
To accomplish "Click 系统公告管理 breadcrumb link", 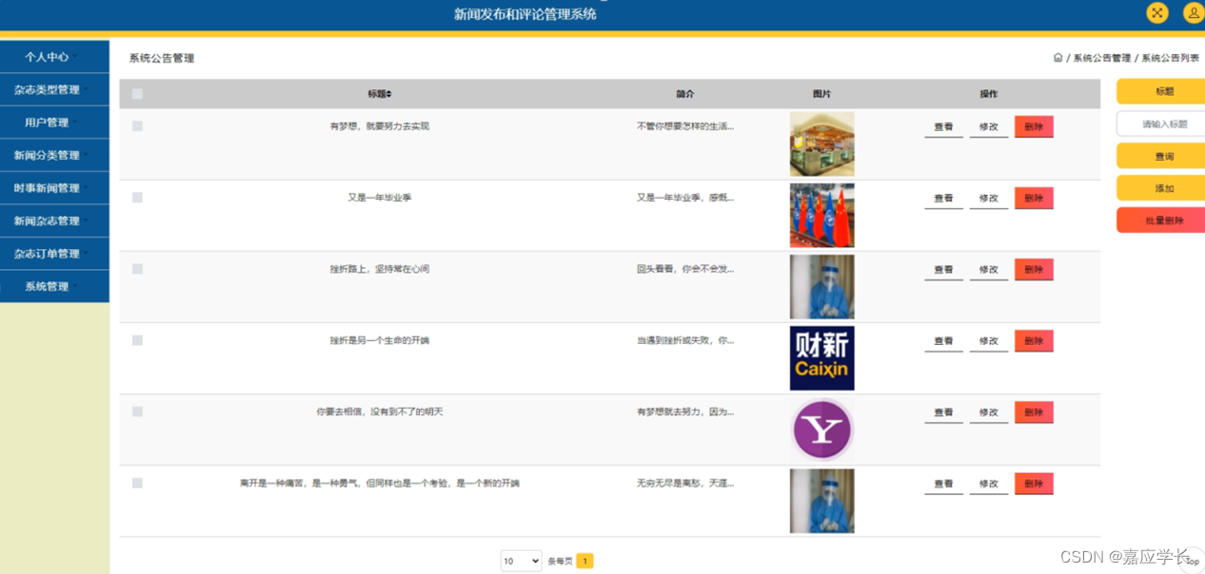I will coord(1102,58).
